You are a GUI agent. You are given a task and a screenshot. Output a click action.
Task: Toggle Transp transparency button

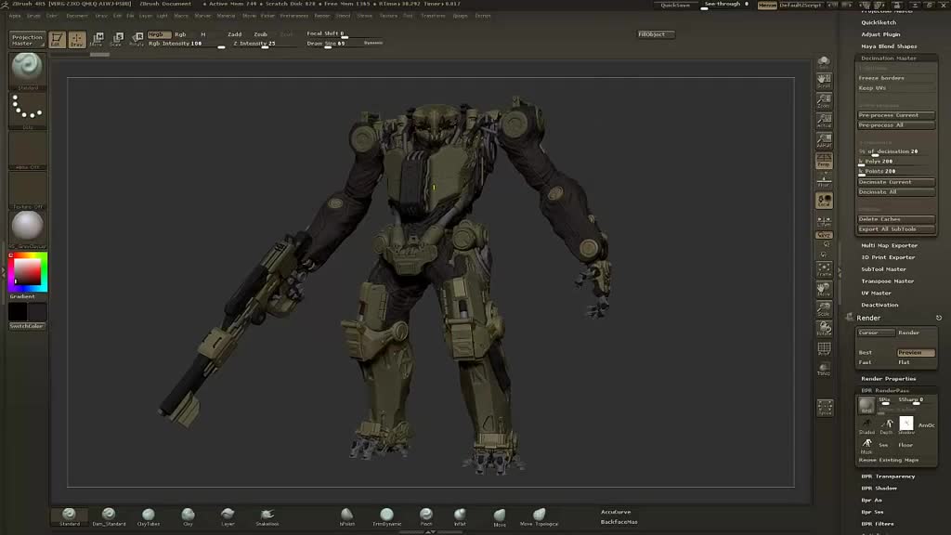coord(824,369)
